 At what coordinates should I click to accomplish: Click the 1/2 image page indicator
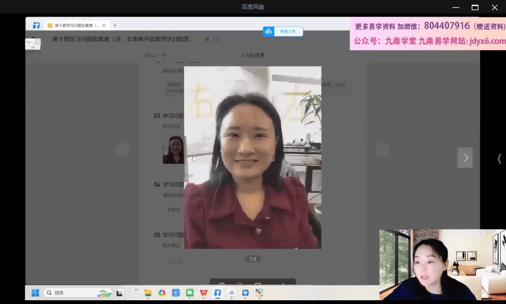point(253,259)
